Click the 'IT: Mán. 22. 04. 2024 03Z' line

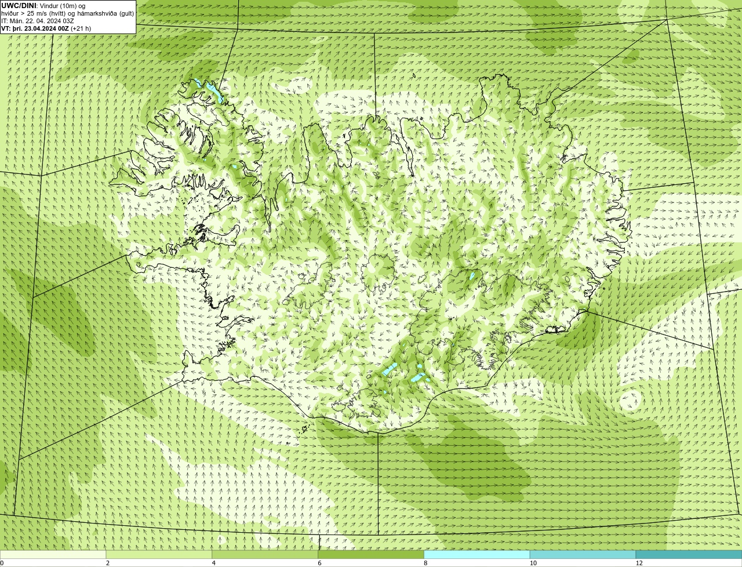pos(38,20)
